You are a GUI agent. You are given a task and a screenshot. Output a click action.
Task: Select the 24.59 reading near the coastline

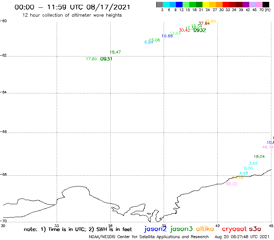[238, 178]
